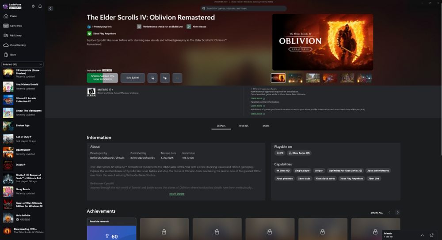Select Call of Duty in sidebar
The height and width of the screenshot is (240, 442).
[23, 139]
